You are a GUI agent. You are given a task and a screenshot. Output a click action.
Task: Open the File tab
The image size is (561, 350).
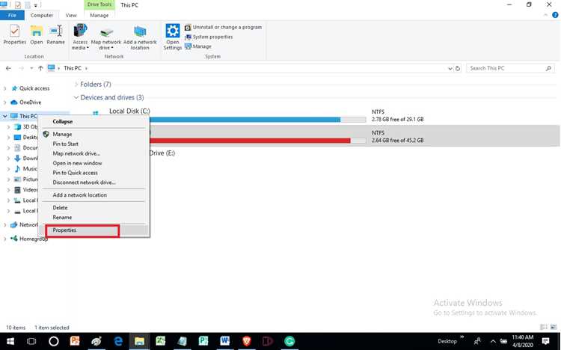click(12, 16)
